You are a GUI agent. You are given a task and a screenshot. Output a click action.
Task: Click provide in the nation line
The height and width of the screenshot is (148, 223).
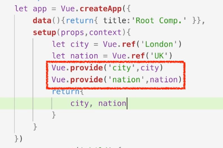[87, 80]
